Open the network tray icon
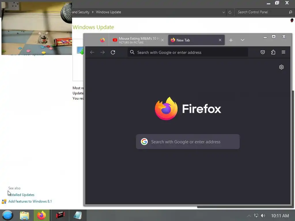 point(256,216)
